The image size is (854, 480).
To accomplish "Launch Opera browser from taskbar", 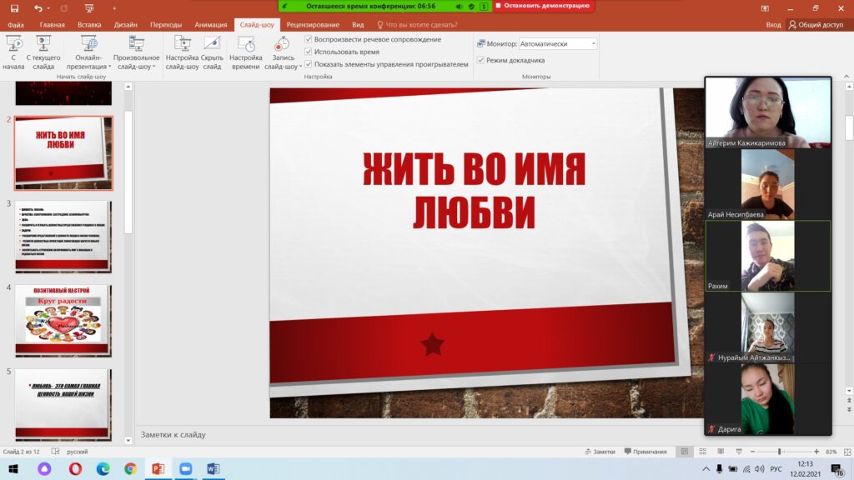I will [75, 468].
